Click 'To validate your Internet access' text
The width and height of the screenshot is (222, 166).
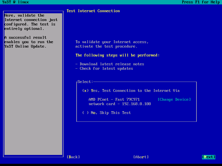(112, 42)
